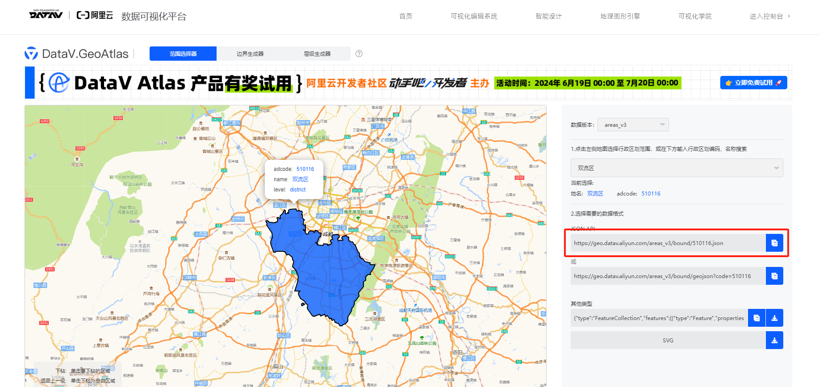Open 智能设计 nav item
819x387 pixels.
[549, 16]
